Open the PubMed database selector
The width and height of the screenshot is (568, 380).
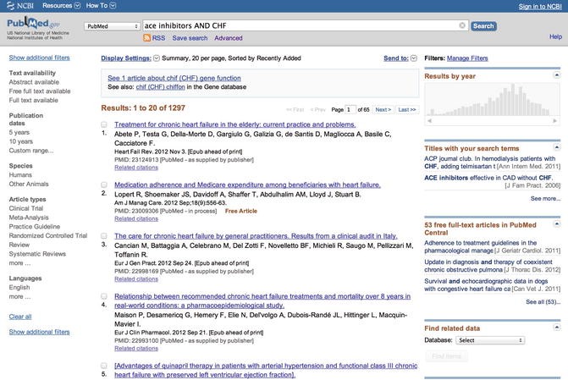pyautogui.click(x=112, y=26)
